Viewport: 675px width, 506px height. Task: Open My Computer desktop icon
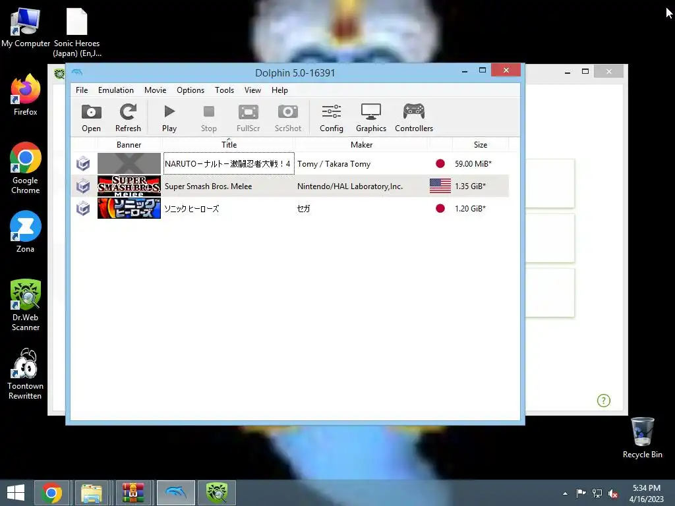(x=26, y=28)
